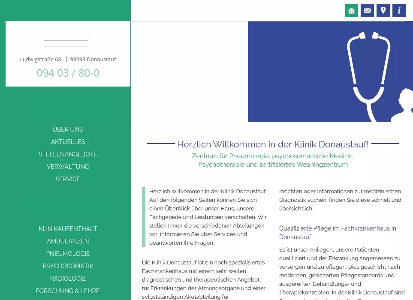
Task: Open the envelope contact icon
Action: (367, 11)
